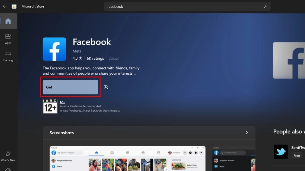Image resolution: width=305 pixels, height=171 pixels.
Task: Open the Gaming section
Action: [8, 56]
